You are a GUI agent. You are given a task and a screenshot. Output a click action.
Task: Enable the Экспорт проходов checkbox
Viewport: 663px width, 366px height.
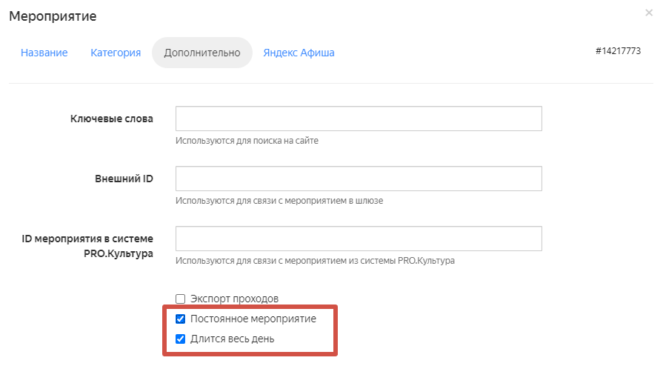(180, 299)
